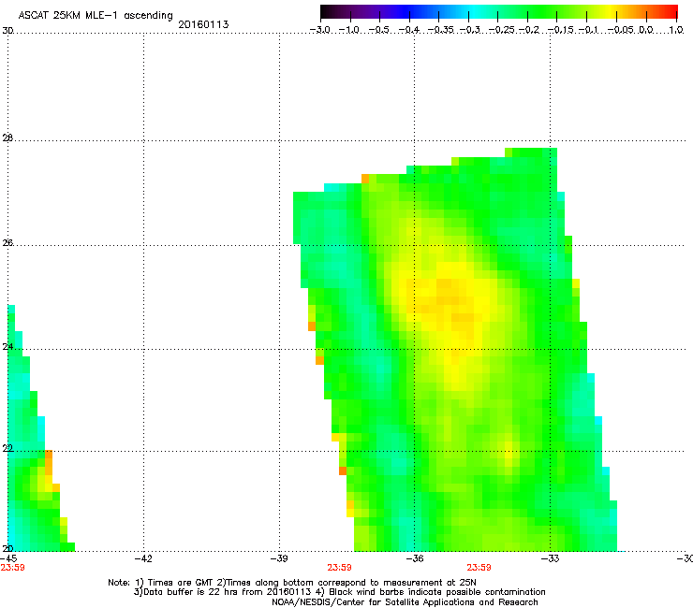Click the latitude axis label '28'
Viewport: 693px width, 608px height.
(7, 138)
